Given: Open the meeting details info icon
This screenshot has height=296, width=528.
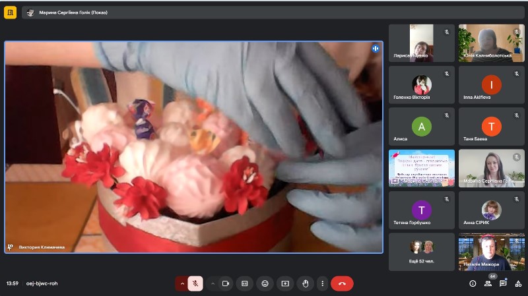Looking at the screenshot, I should (x=473, y=283).
